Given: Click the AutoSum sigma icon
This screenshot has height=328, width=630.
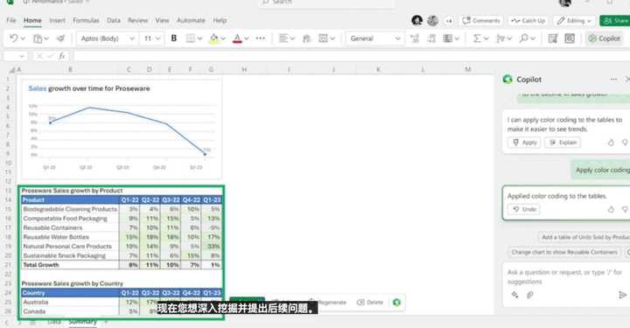Looking at the screenshot, I should tap(477, 38).
